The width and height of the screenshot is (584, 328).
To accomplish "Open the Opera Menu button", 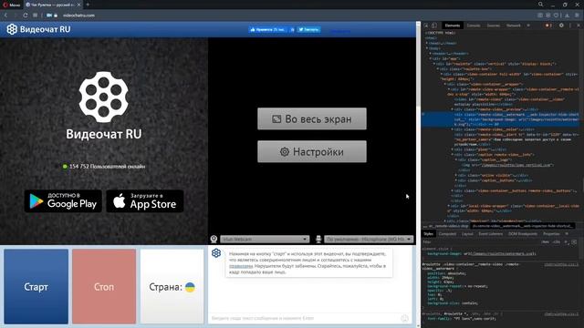I will (x=11, y=5).
